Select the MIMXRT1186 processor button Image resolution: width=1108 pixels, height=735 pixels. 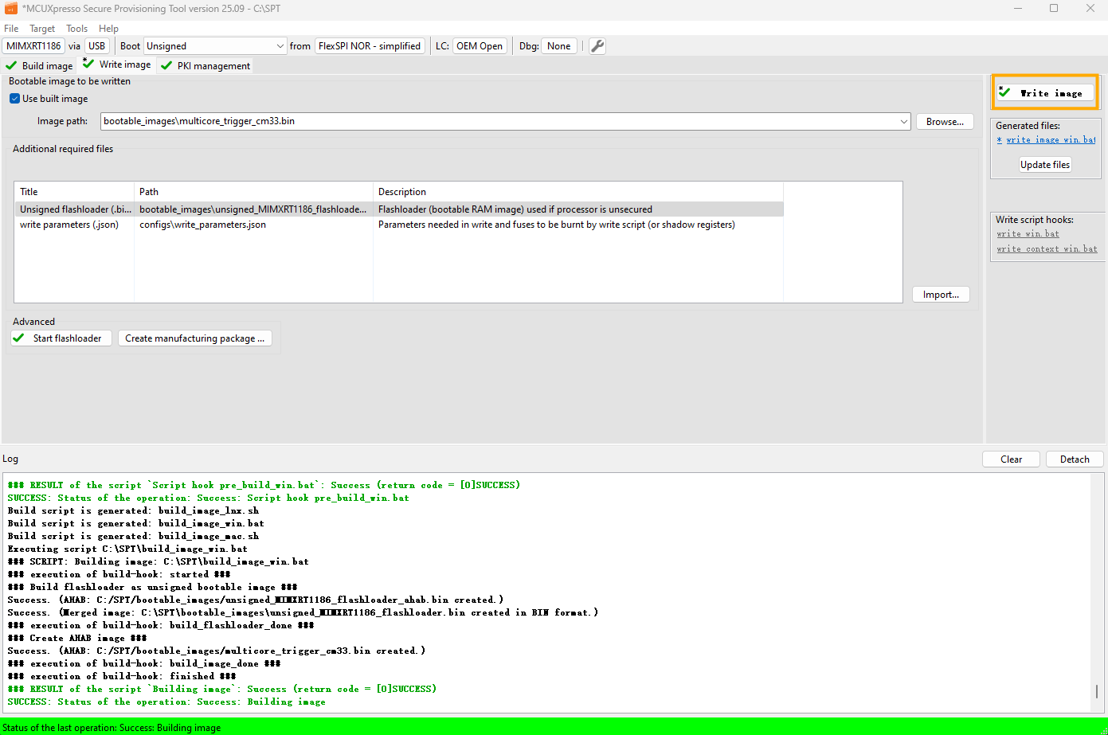[x=33, y=46]
